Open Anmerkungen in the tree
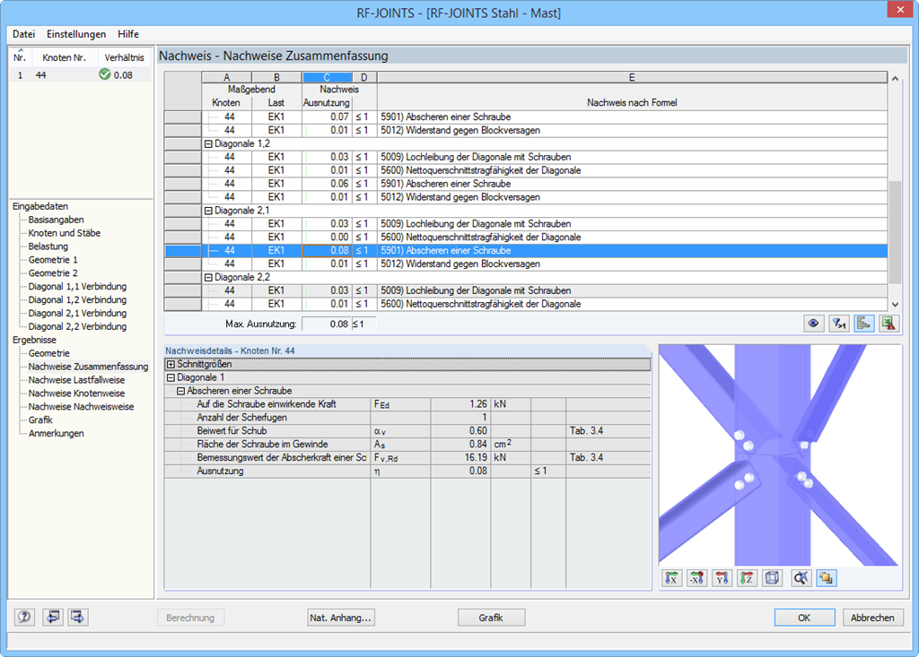Image resolution: width=919 pixels, height=657 pixels. pyautogui.click(x=57, y=433)
